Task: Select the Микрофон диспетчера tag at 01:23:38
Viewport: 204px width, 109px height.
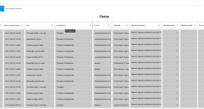Action: pyautogui.click(x=35, y=81)
